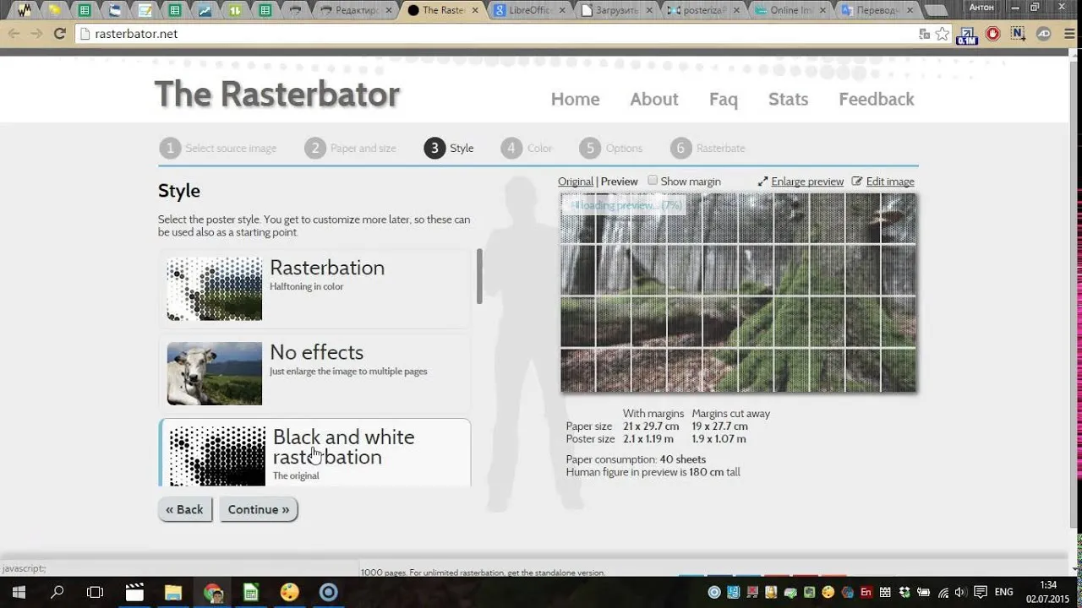Switch to Chrome on the taskbar
The height and width of the screenshot is (608, 1082).
click(212, 592)
